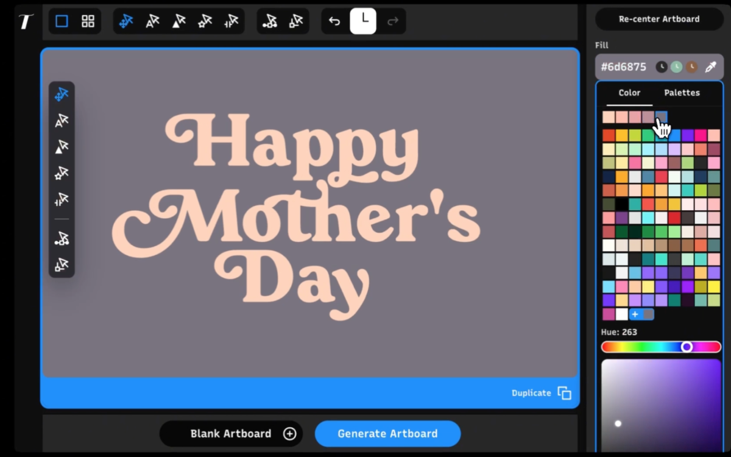This screenshot has height=457, width=731.
Task: Click the 'Hue: 263' label
Action: click(x=619, y=332)
